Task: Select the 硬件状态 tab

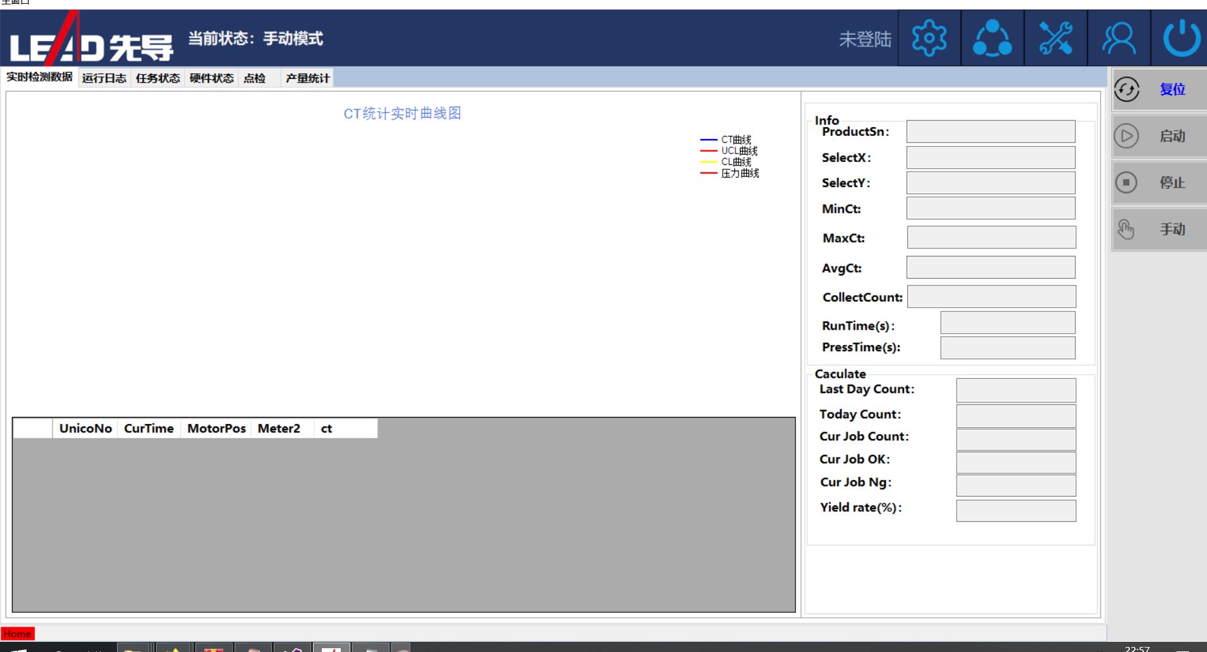Action: (x=212, y=78)
